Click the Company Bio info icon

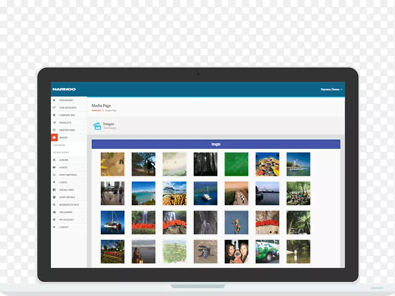(54, 115)
